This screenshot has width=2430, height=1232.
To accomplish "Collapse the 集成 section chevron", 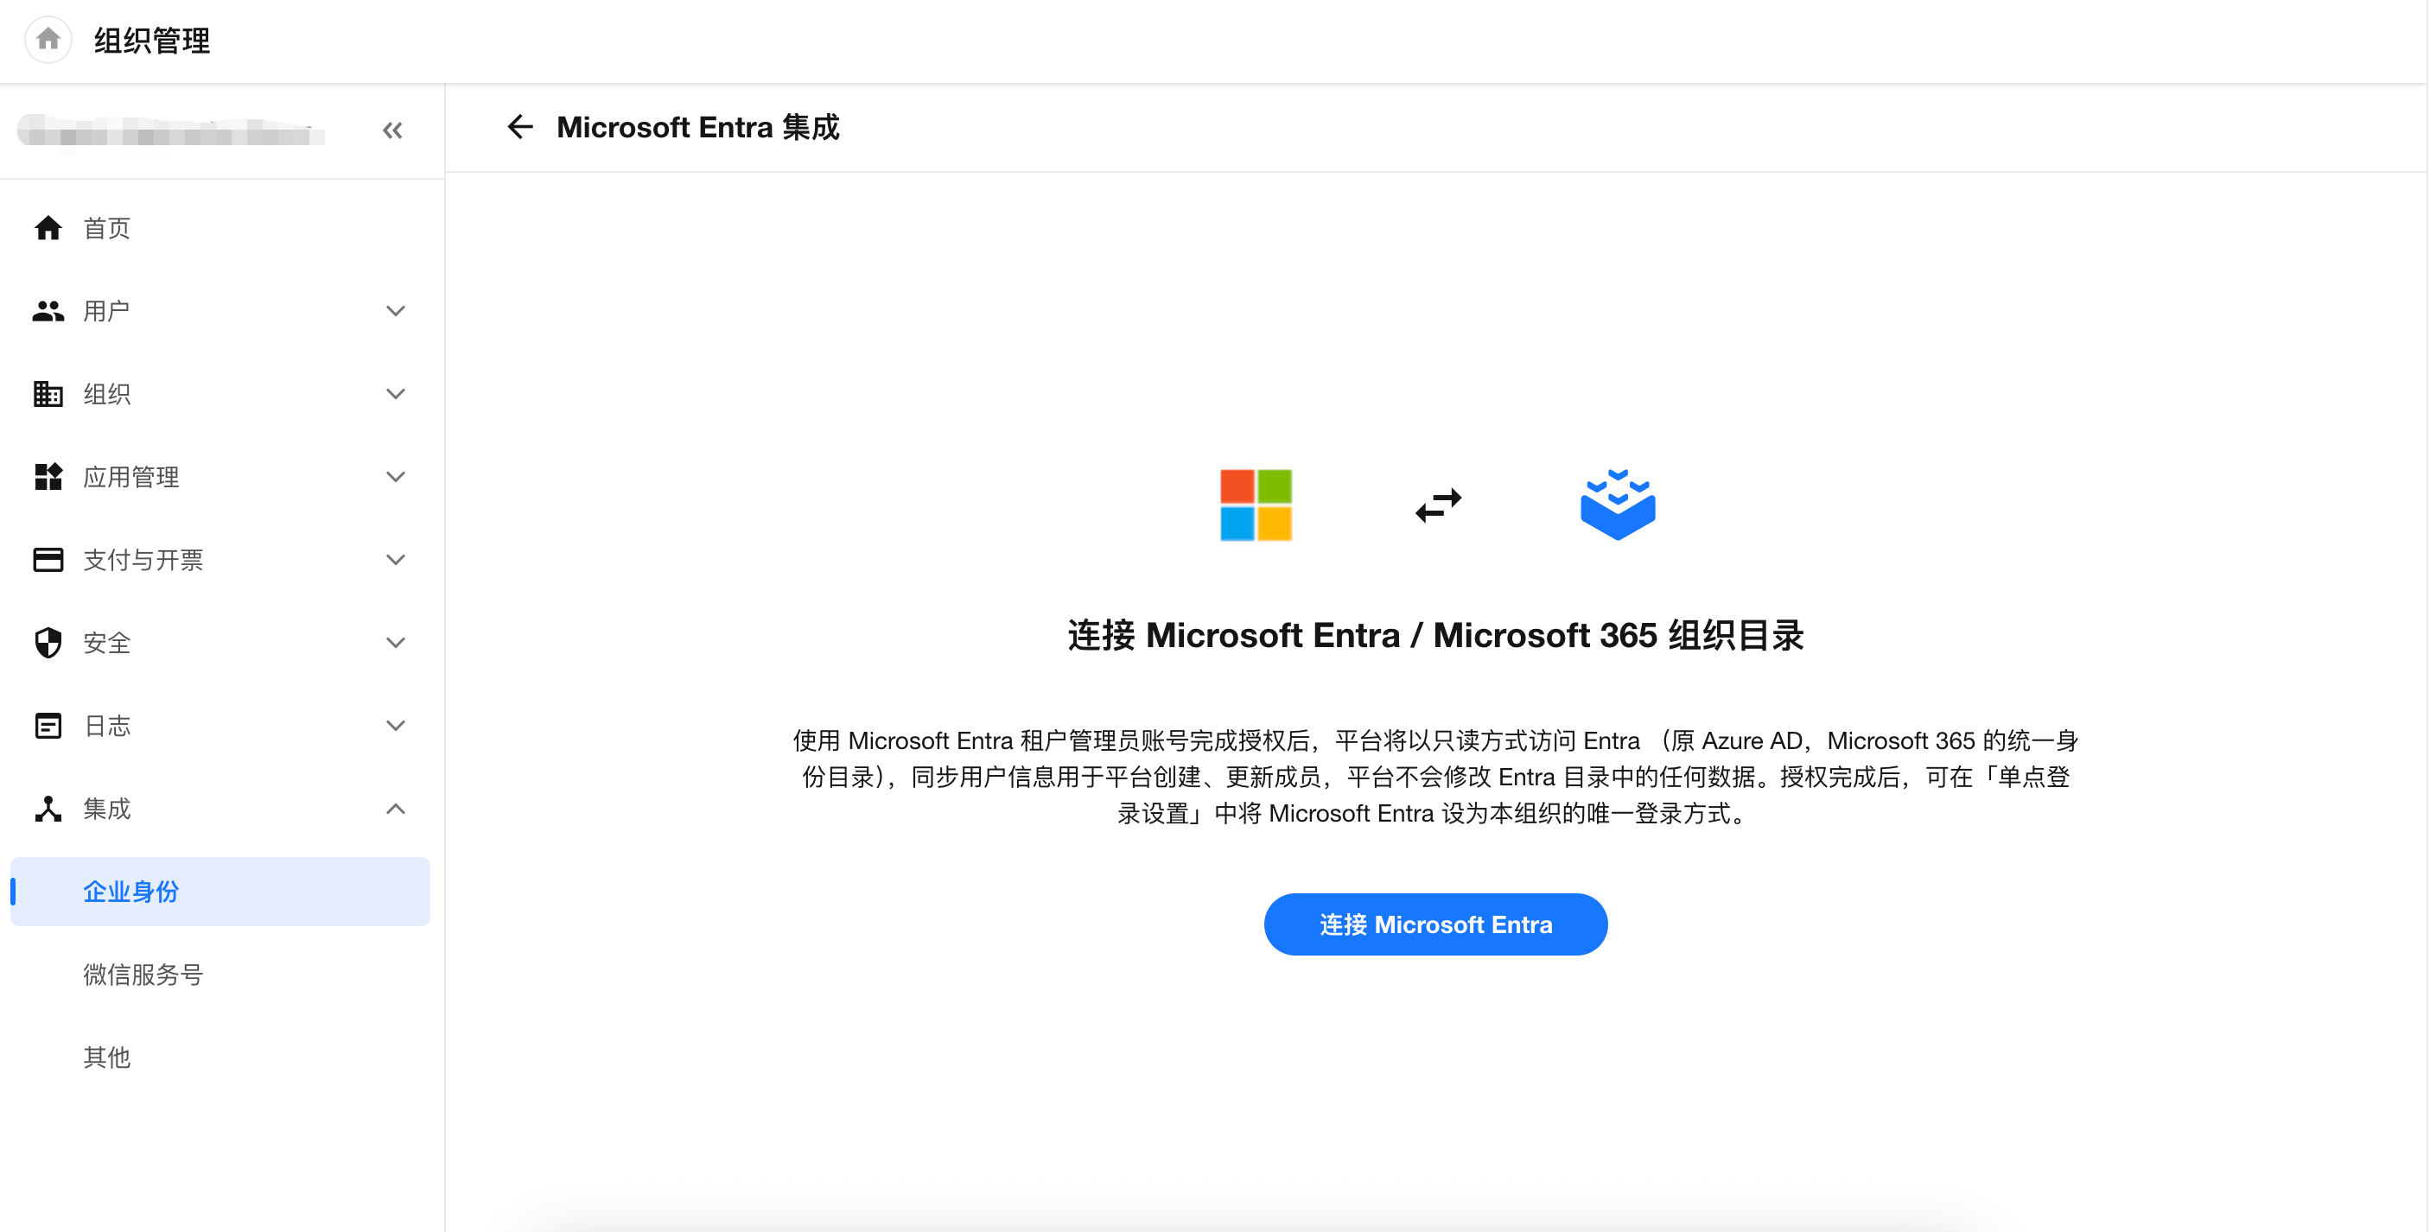I will coord(396,809).
